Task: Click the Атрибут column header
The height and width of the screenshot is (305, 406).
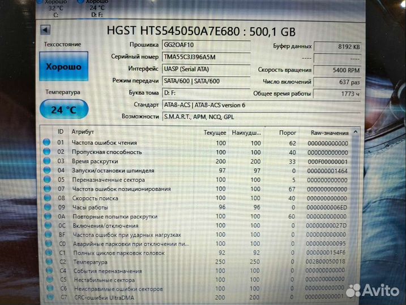Action: click(83, 132)
